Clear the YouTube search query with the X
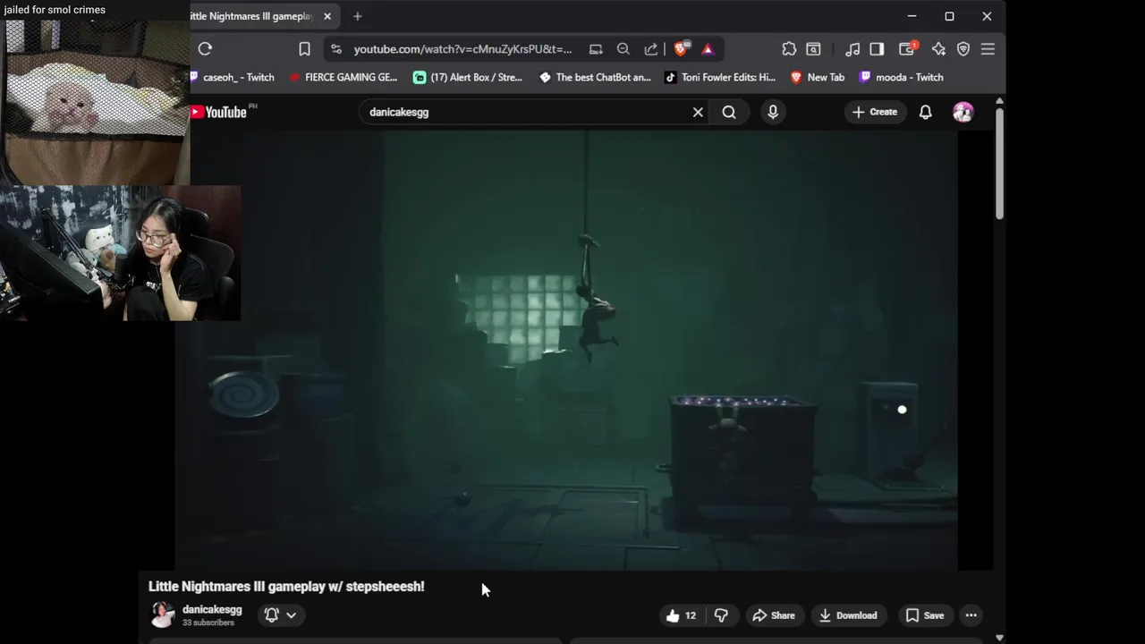 pyautogui.click(x=698, y=112)
